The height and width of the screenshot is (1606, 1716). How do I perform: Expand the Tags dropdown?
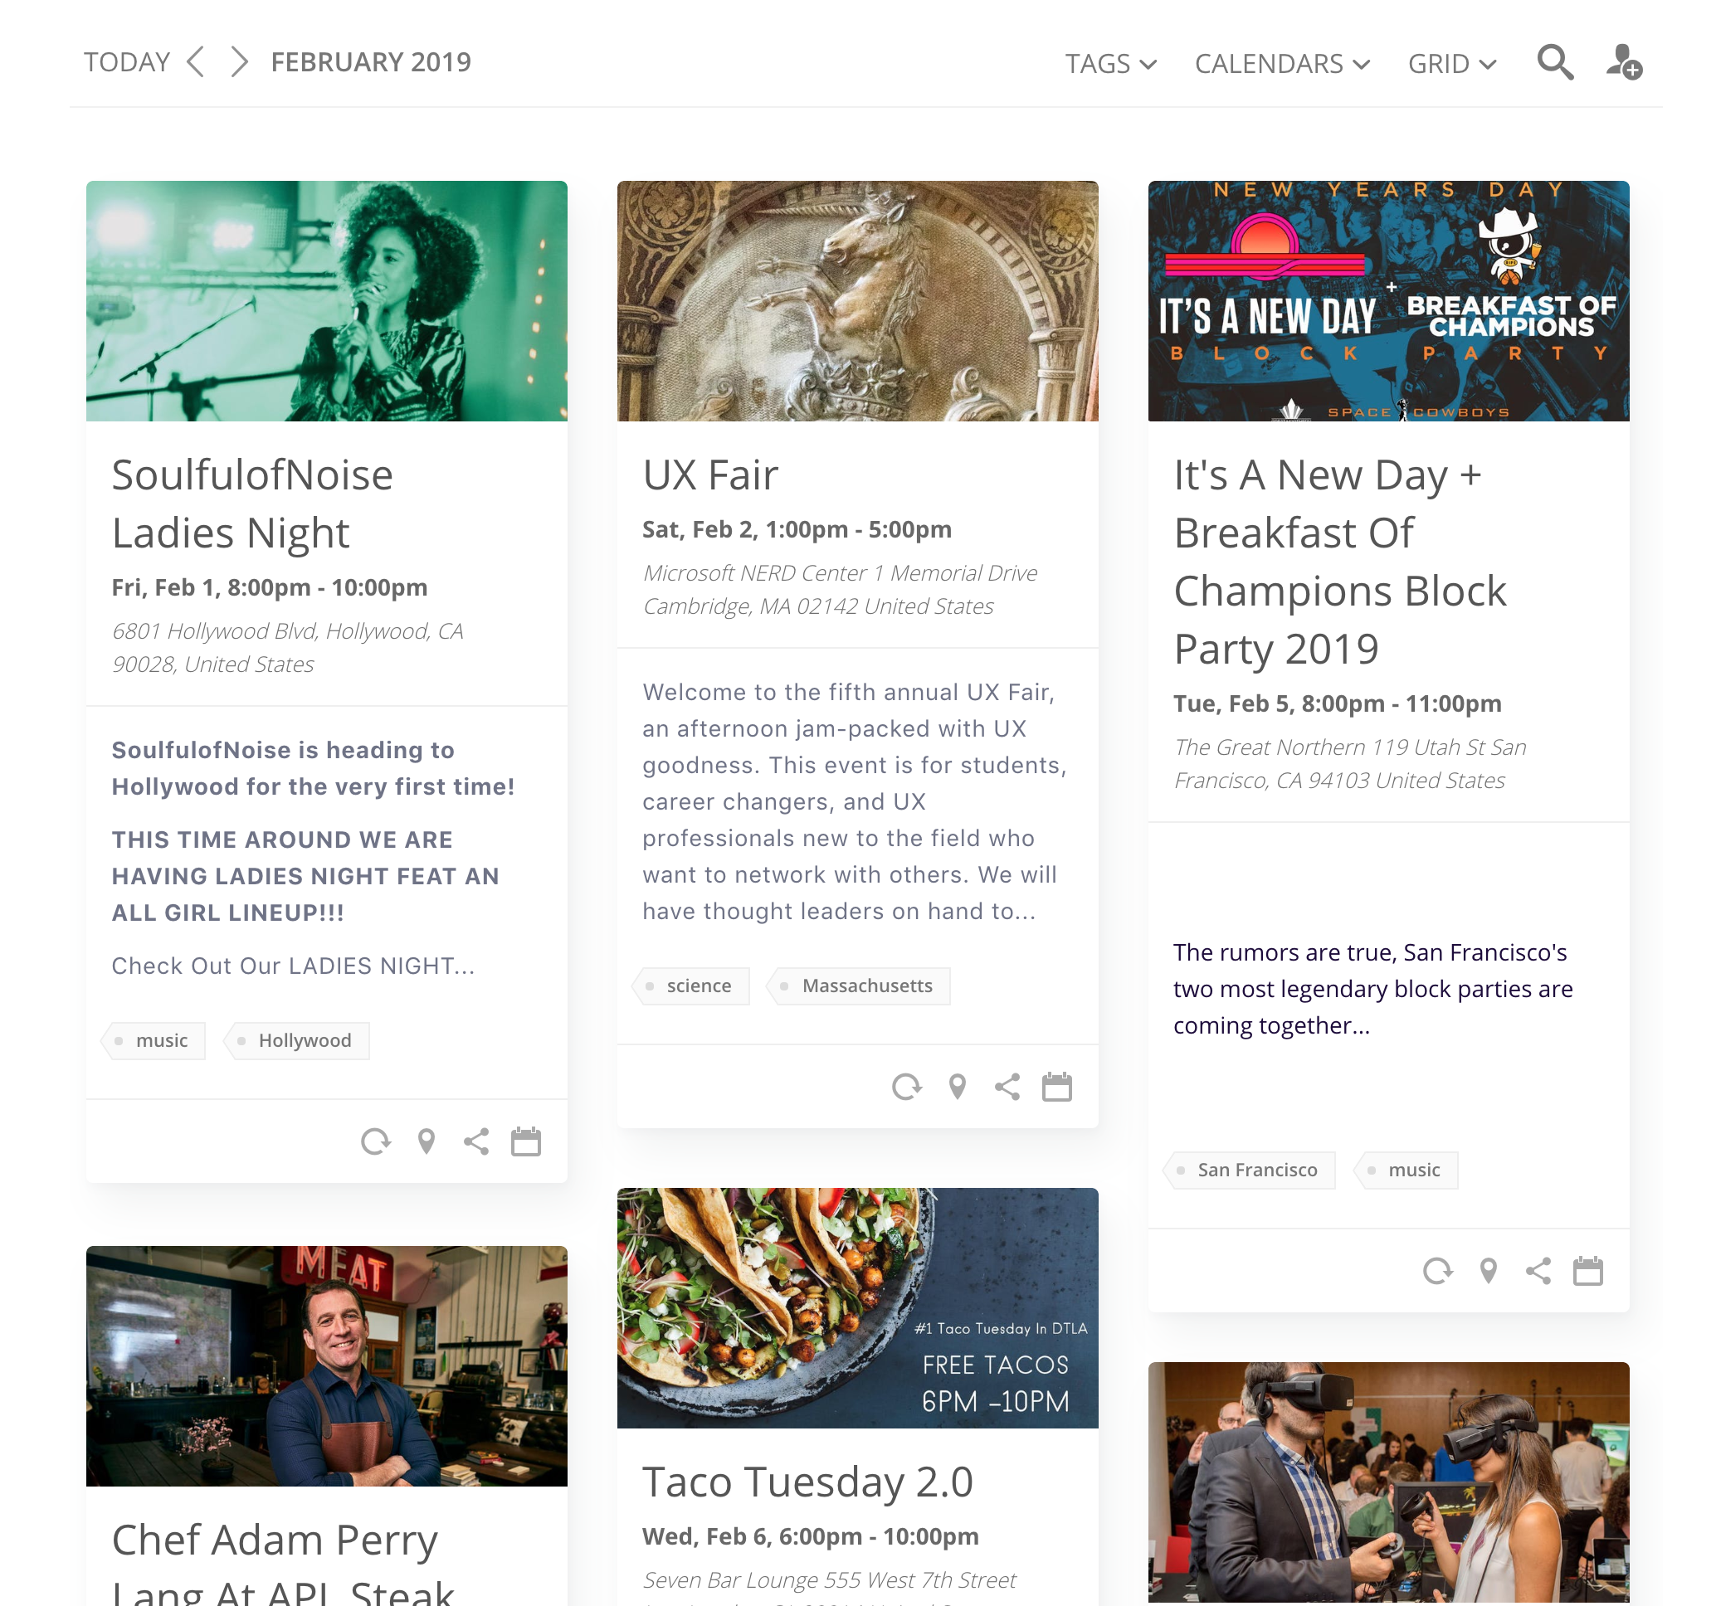pyautogui.click(x=1110, y=64)
